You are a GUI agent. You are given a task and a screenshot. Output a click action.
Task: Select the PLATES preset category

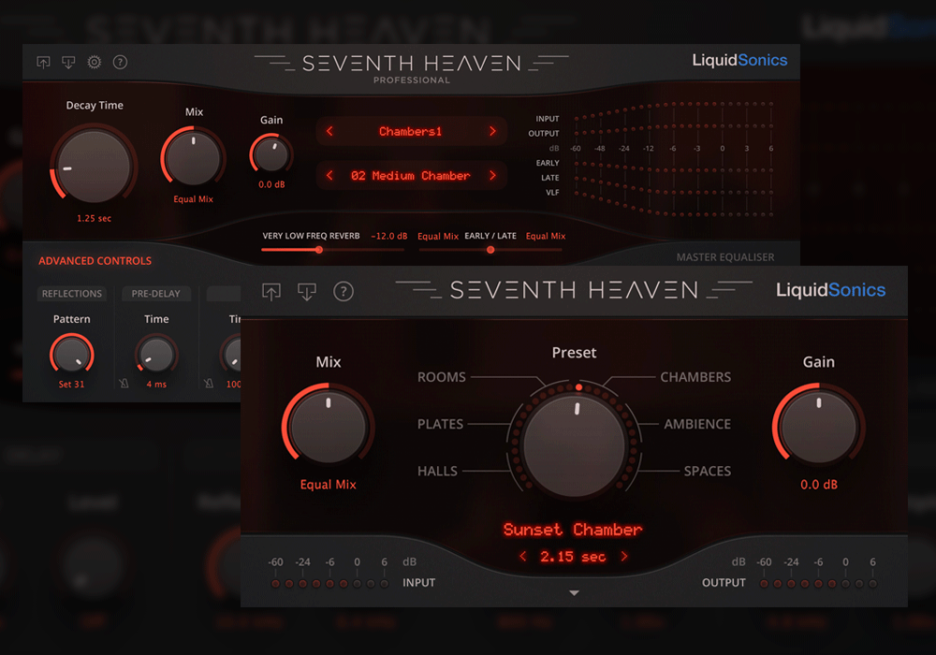(x=441, y=424)
